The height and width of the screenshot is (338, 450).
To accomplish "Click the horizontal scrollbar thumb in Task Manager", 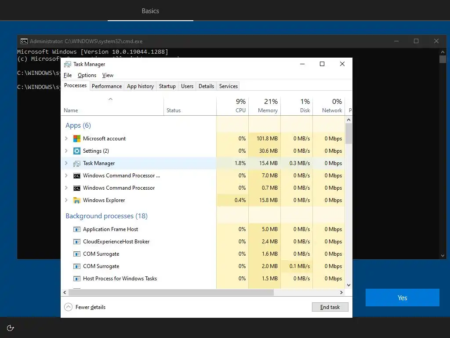I will tap(171, 293).
